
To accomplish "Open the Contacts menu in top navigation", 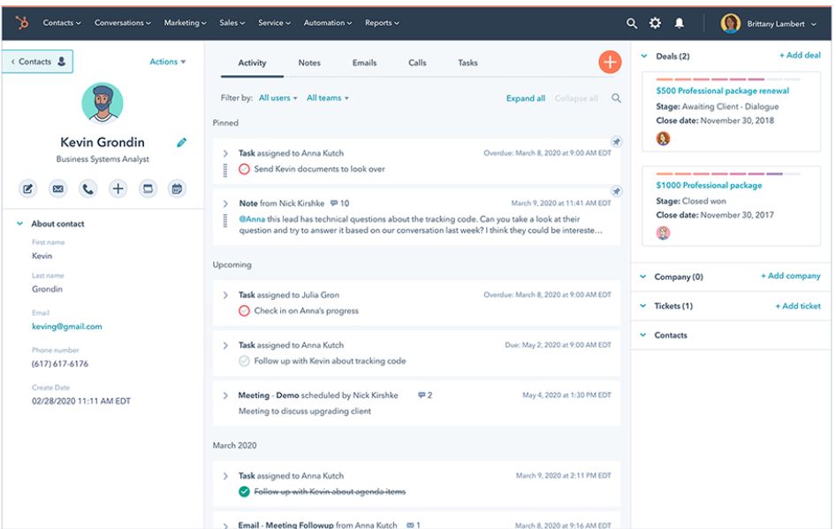I will (x=62, y=23).
